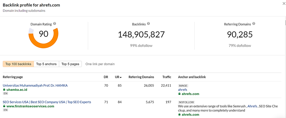Screen dimensions: 286x118
Task: Click the lock icon beside www.firstrankseoservices.com
Action: point(4,106)
